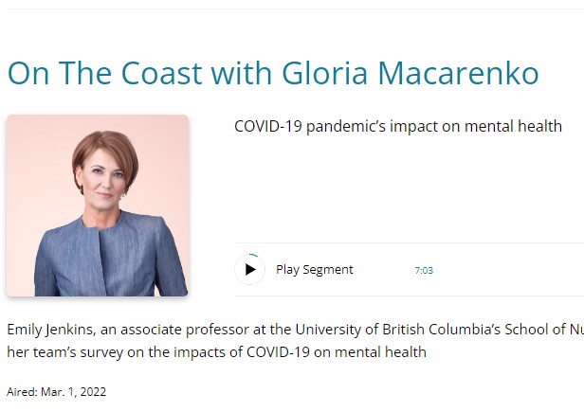584x412 pixels.
Task: Click the 7:03 segment duration
Action: click(x=424, y=271)
